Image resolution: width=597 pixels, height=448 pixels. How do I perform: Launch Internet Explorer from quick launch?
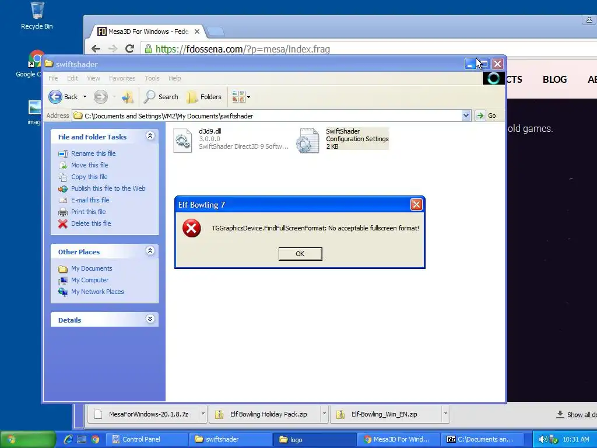pyautogui.click(x=68, y=440)
